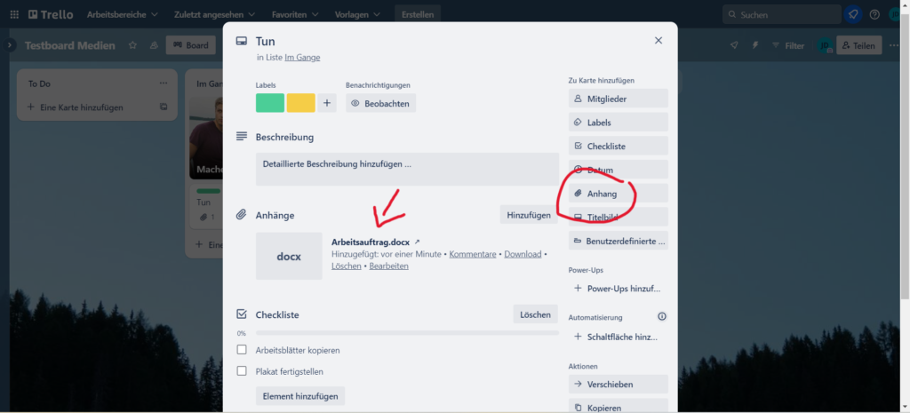The width and height of the screenshot is (910, 413).
Task: Click Anhang in the card sidebar
Action: coord(619,194)
